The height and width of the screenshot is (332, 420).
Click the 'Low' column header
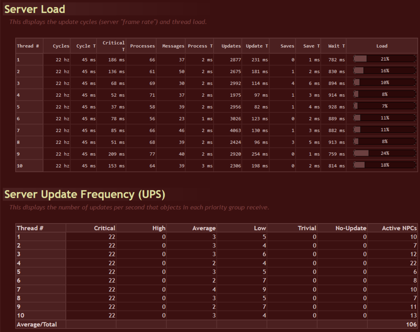pyautogui.click(x=260, y=228)
